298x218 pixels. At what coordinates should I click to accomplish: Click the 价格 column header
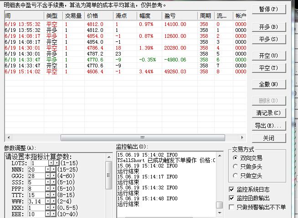(x=98, y=16)
